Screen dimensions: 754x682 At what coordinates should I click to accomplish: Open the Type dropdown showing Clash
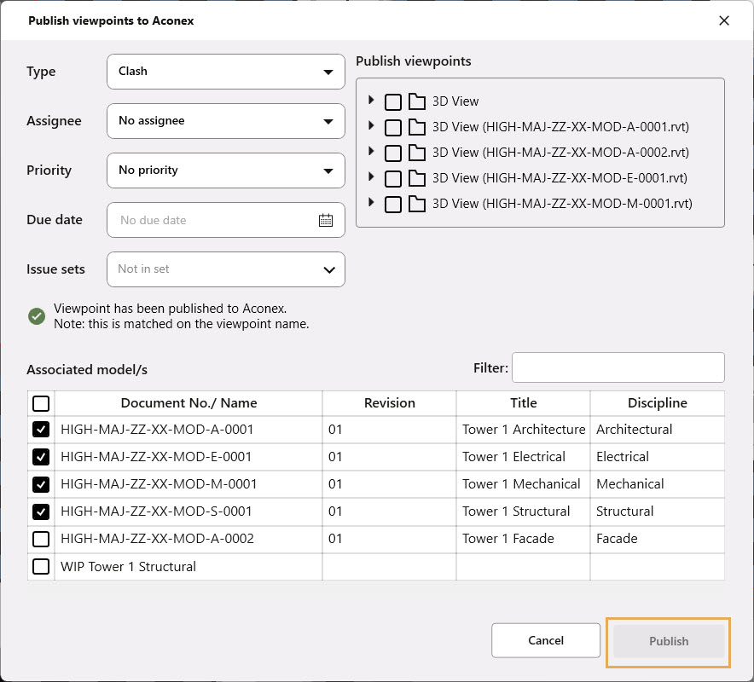(226, 72)
